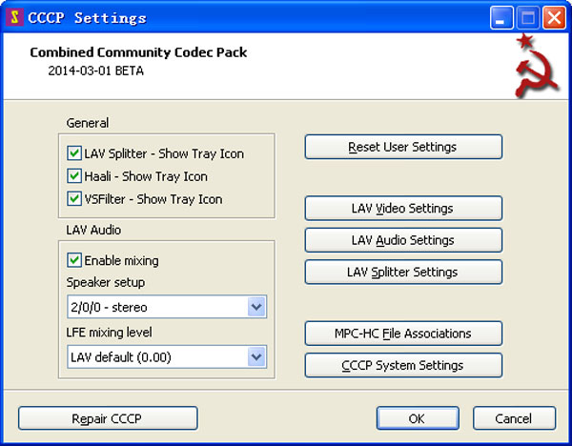572x446 pixels.
Task: Toggle Haali - Show Tray Icon checkbox
Action: (74, 176)
